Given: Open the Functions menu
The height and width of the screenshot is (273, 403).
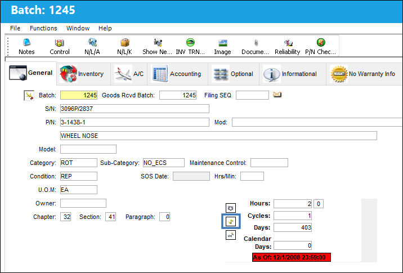Looking at the screenshot, I should point(43,28).
